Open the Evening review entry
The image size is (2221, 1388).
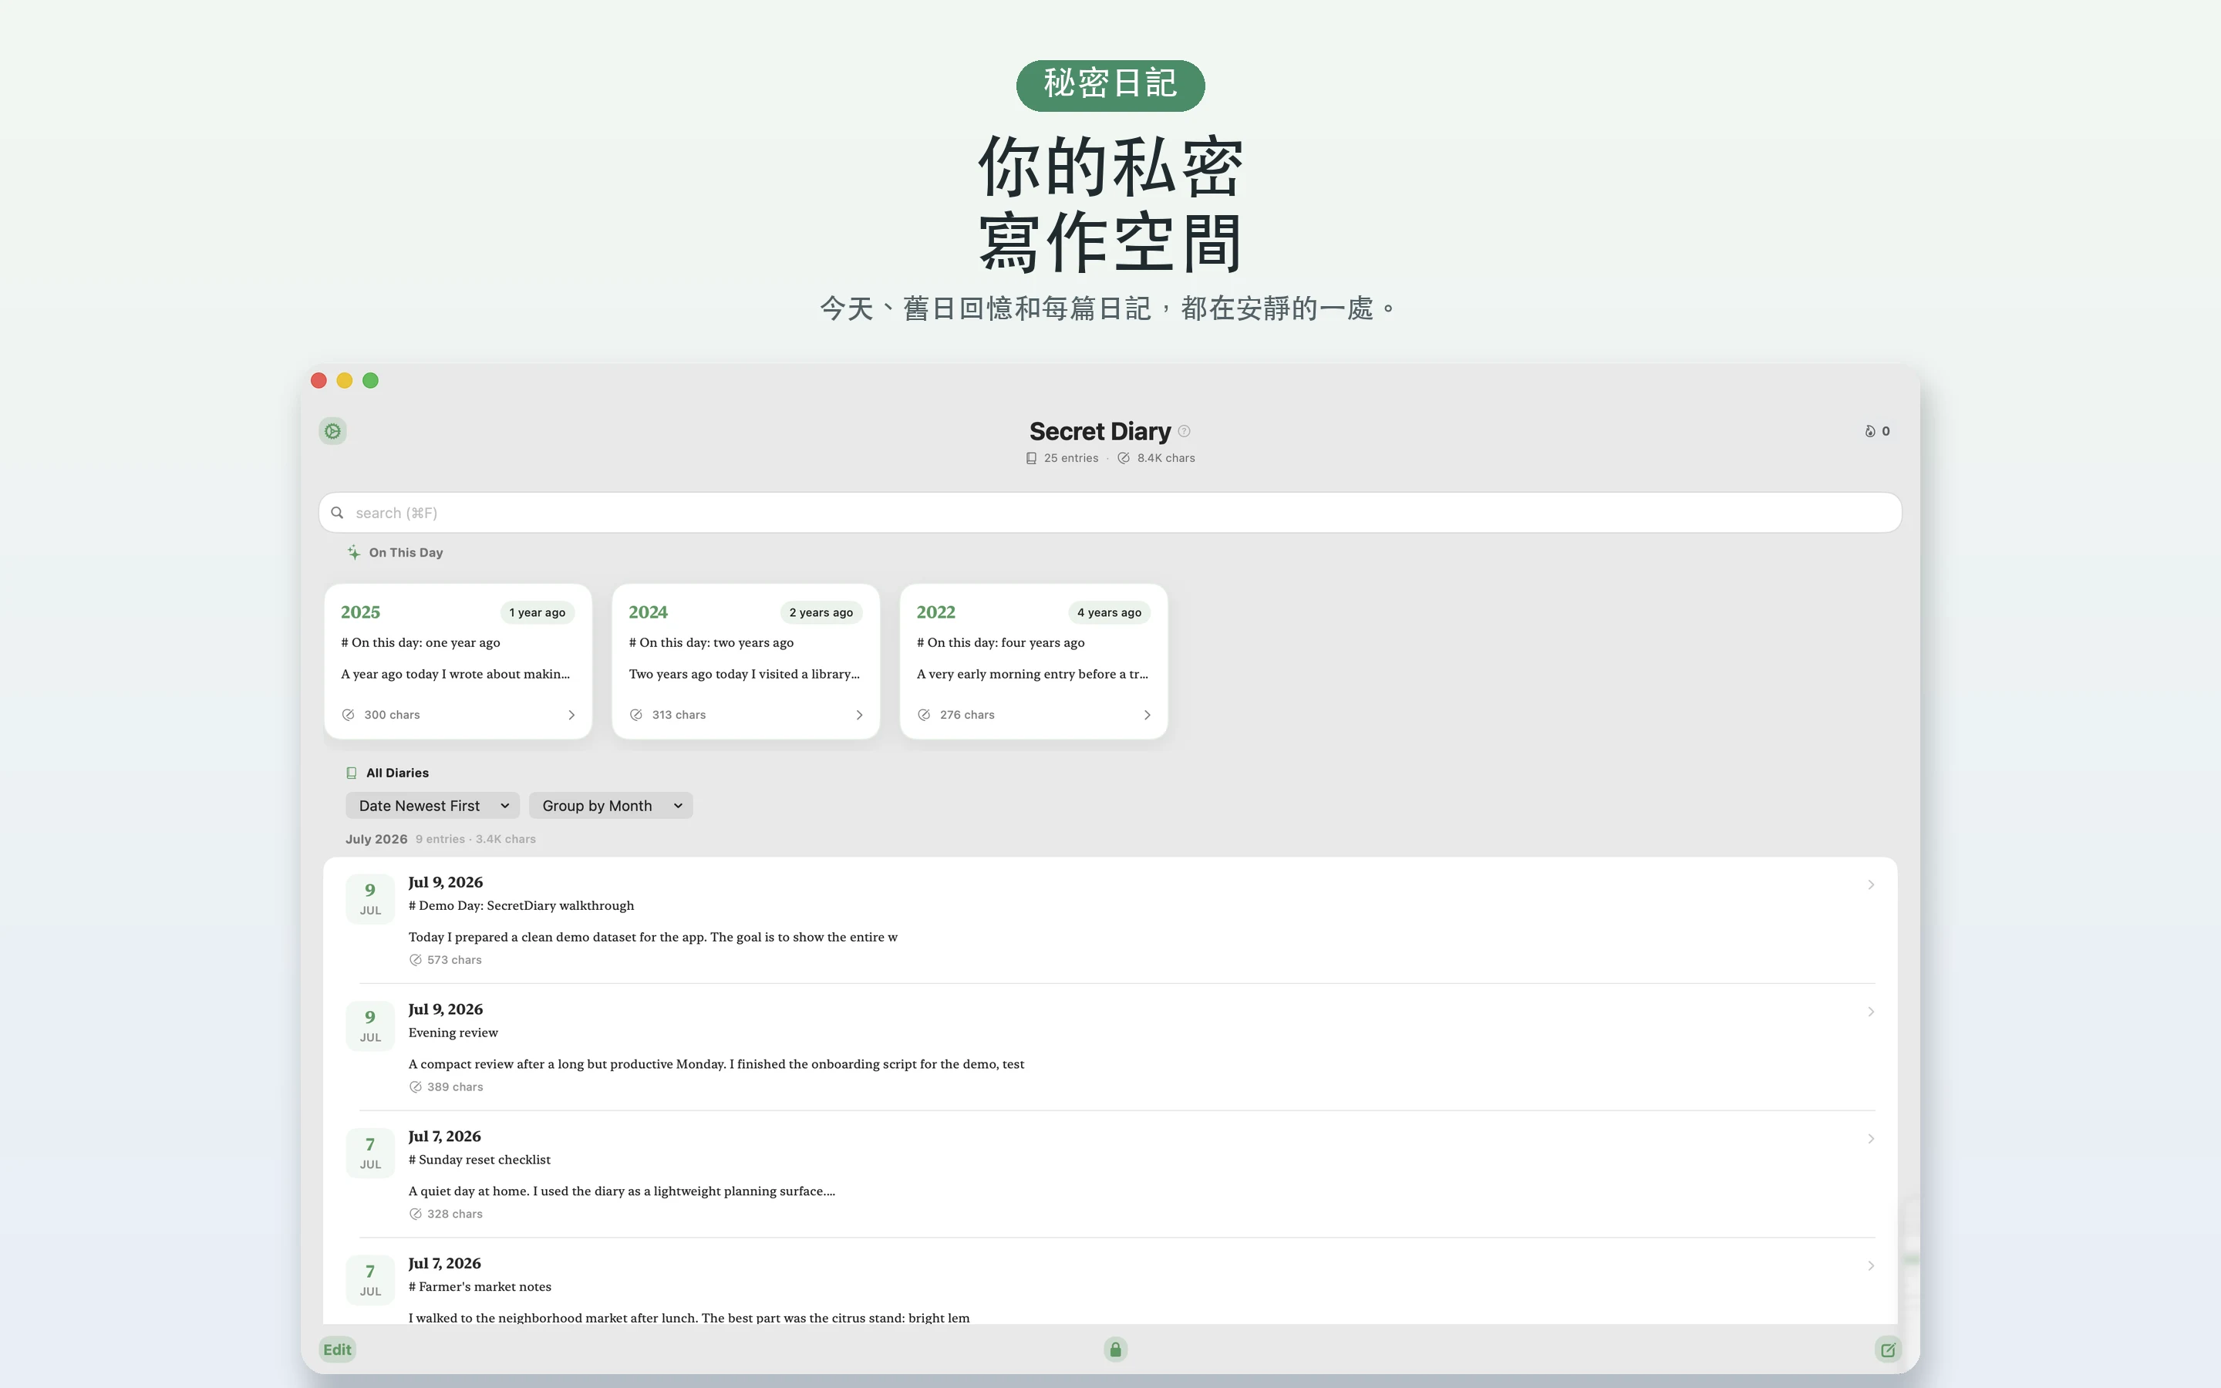(1110, 1046)
